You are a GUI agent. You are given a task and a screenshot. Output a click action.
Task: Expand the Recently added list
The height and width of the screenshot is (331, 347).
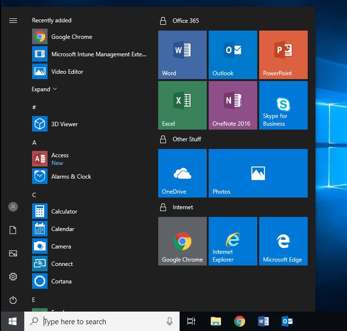pos(44,89)
